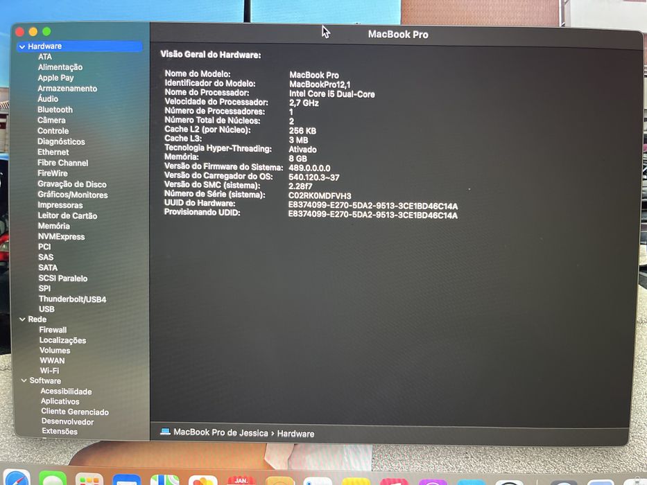647x485 pixels.
Task: Select Impressoras in the sidebar
Action: [x=60, y=205]
